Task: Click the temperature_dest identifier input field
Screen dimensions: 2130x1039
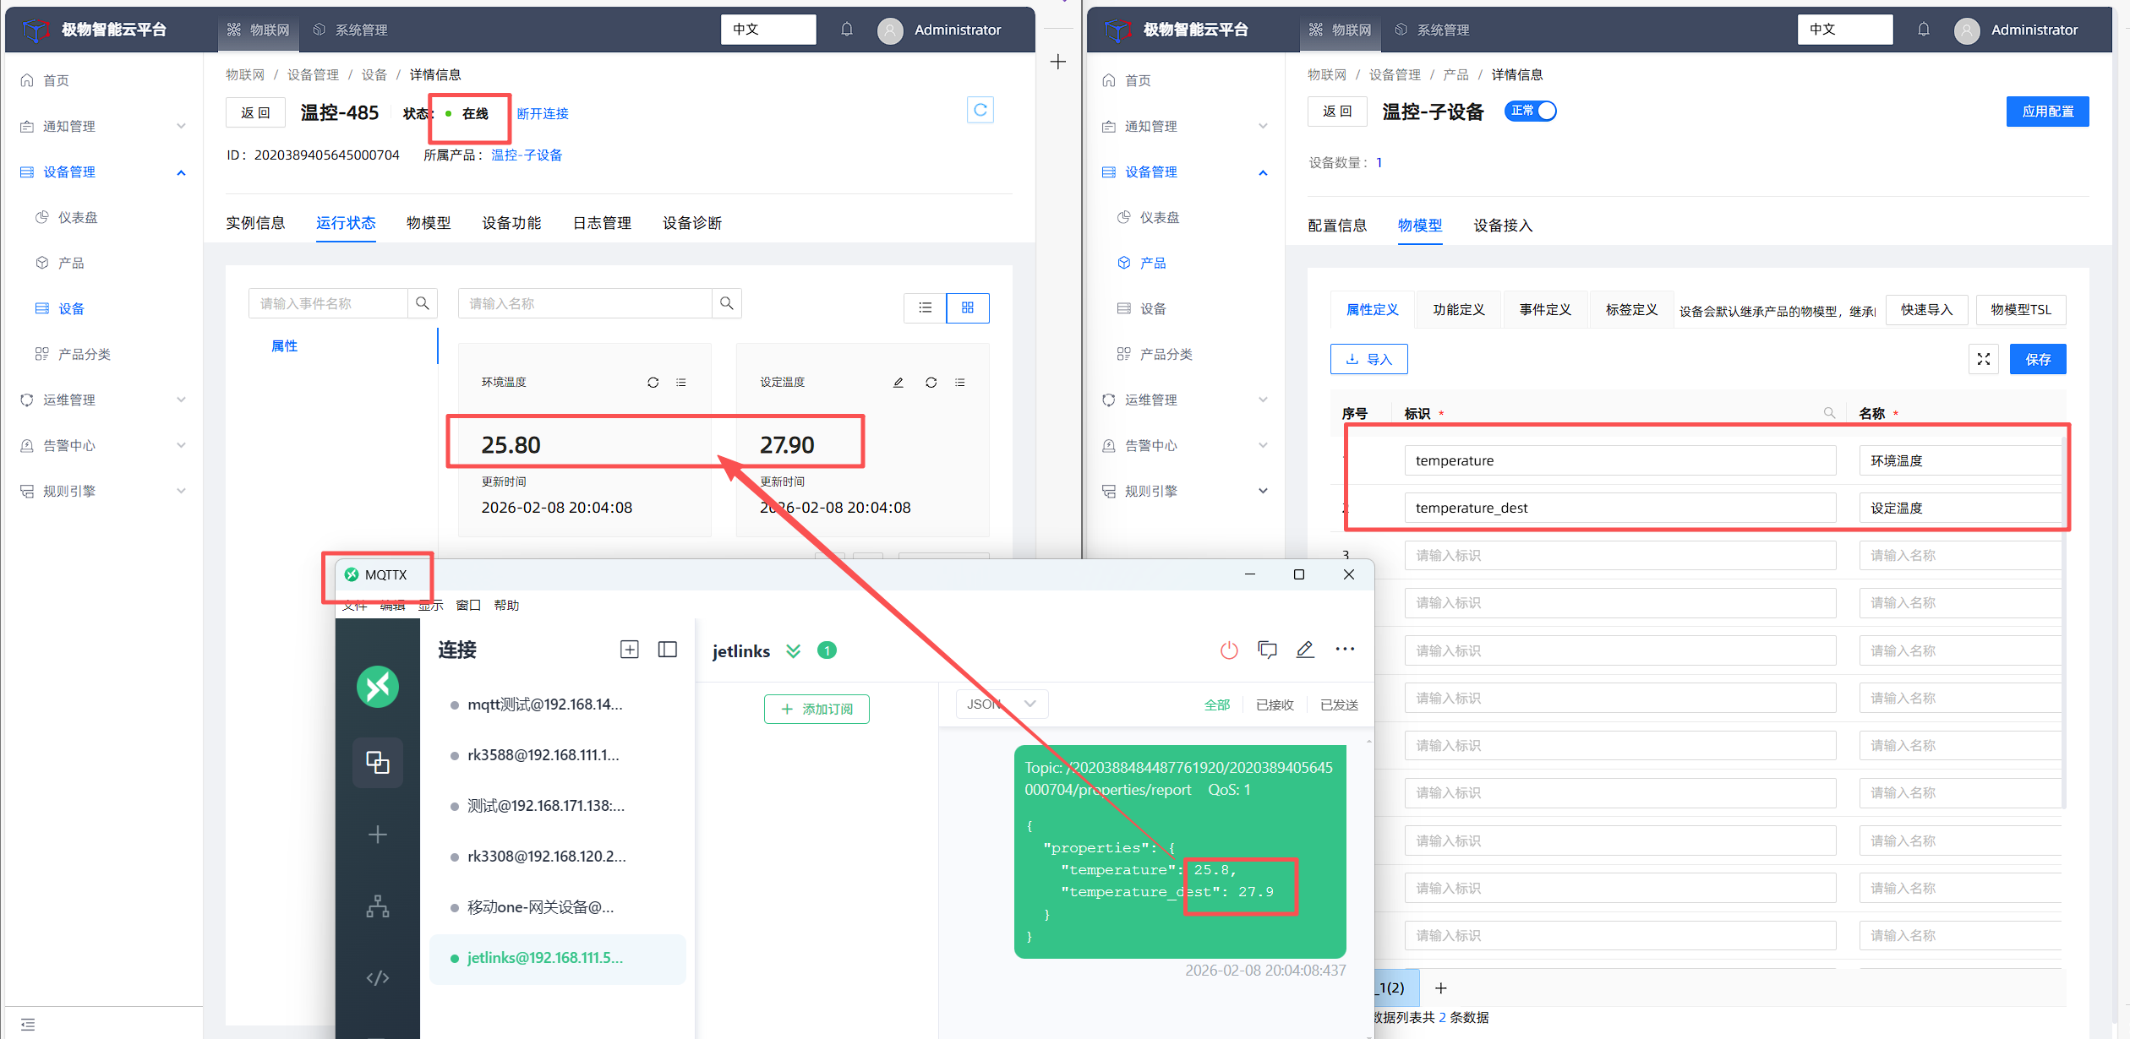Action: [x=1619, y=508]
